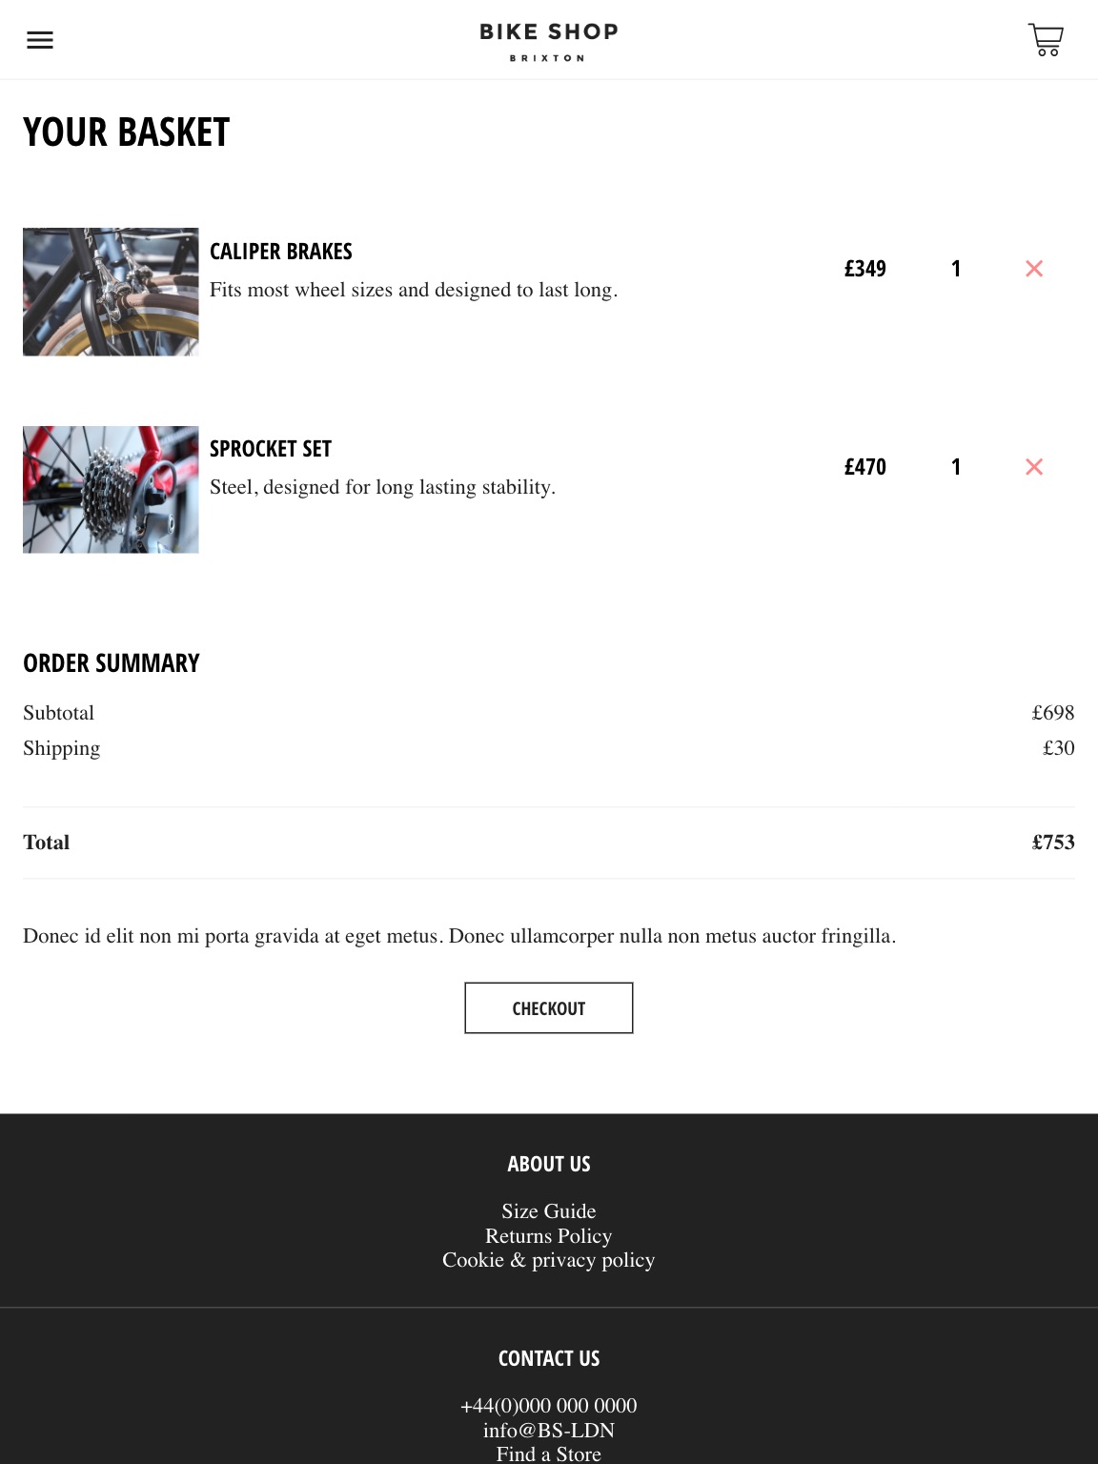1098x1464 pixels.
Task: Select the Caliper Brakes product title
Action: (281, 252)
